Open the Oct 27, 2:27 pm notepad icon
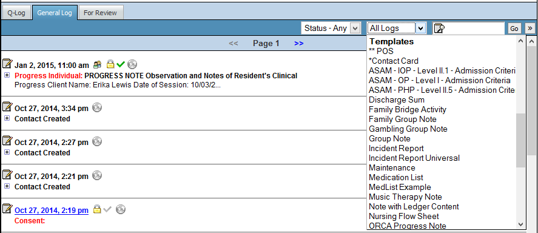The height and width of the screenshot is (233, 538). [7, 141]
